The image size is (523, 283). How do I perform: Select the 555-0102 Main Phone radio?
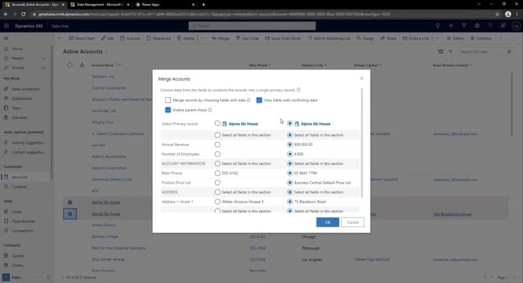218,173
